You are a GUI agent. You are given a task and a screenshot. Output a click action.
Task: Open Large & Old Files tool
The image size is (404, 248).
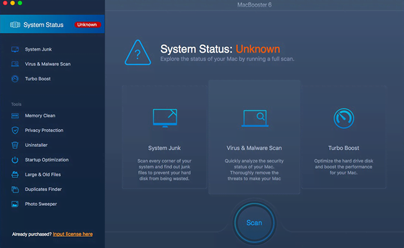(x=43, y=174)
